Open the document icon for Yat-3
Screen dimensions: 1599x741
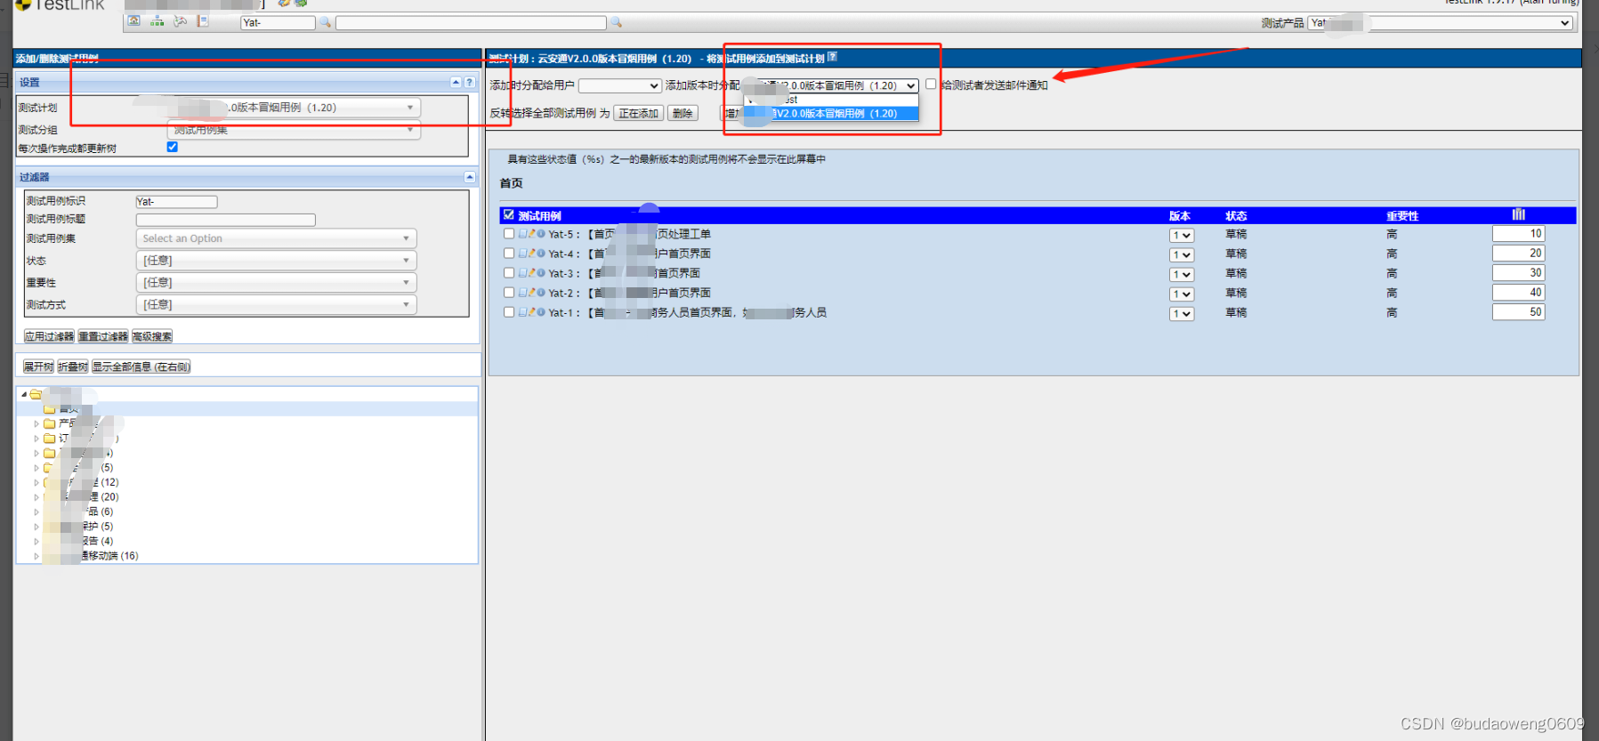tap(523, 273)
